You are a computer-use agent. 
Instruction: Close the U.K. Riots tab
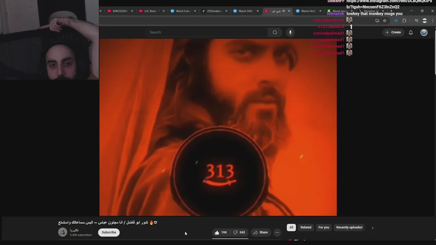163,11
